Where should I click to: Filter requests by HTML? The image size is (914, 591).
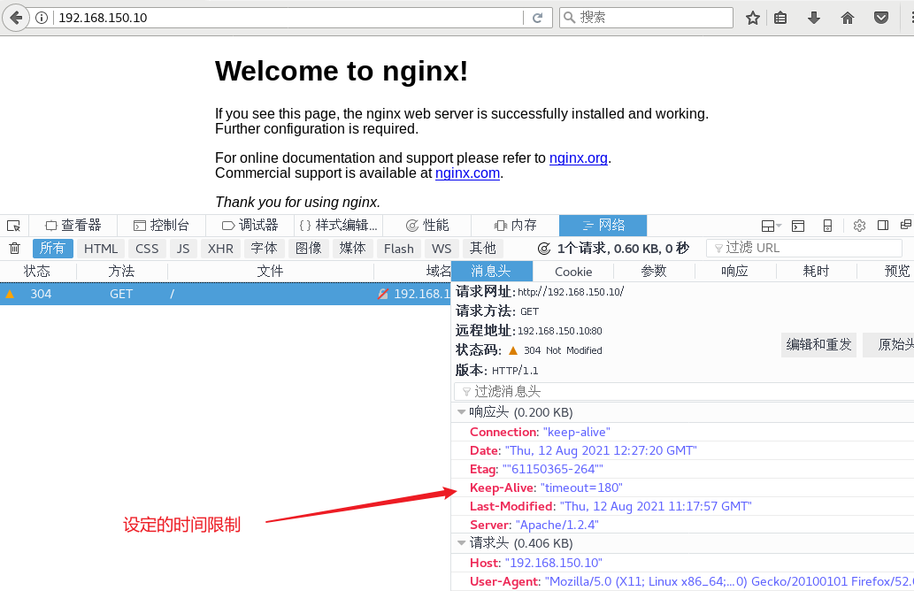pyautogui.click(x=101, y=249)
